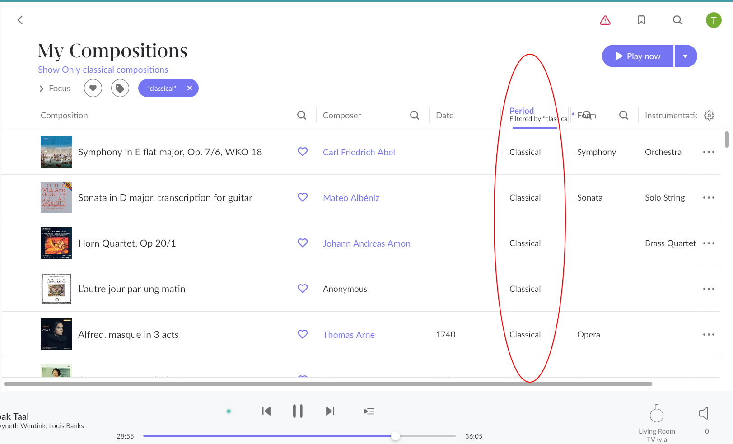Viewport: 733px width, 444px height.
Task: Click the Date column header
Action: [444, 115]
